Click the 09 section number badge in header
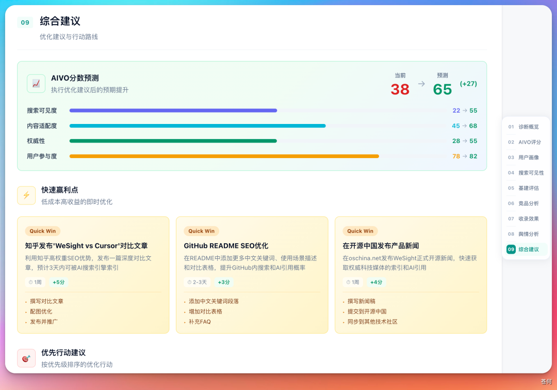Viewport: 557px width, 390px height. (x=25, y=22)
